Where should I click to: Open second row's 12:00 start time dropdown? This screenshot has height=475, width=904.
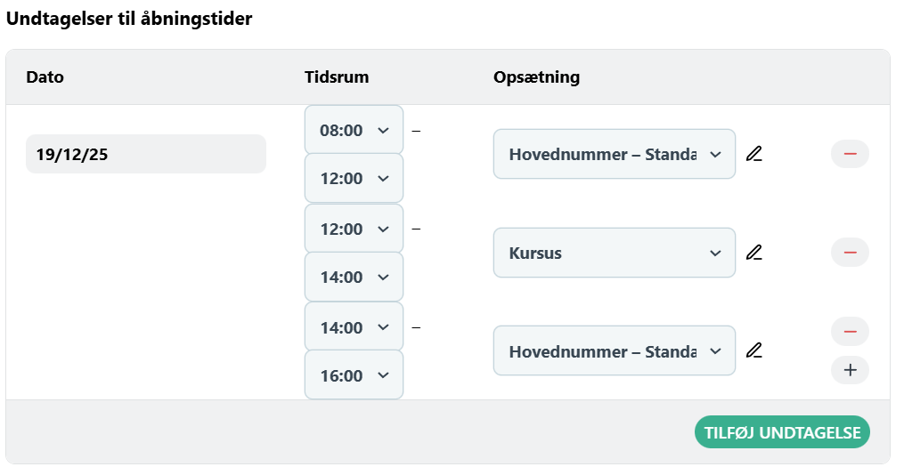click(x=354, y=229)
